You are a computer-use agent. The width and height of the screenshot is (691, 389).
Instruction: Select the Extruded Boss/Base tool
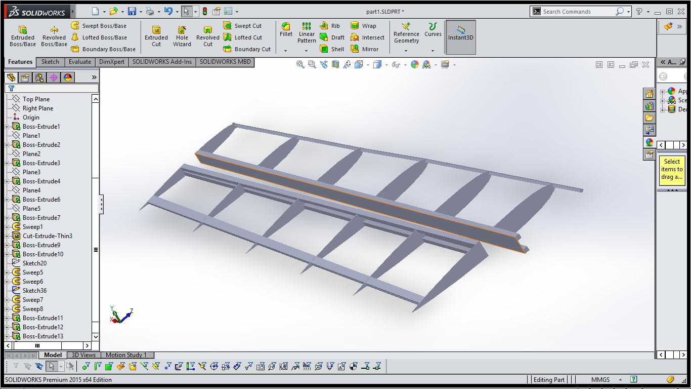coord(23,37)
